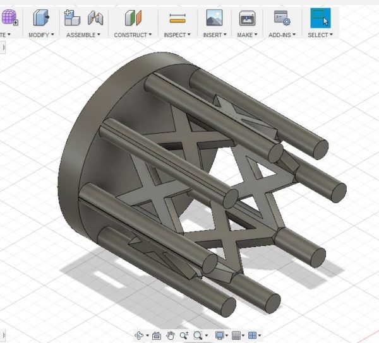
Task: Click the Orbit icon in navigation bar
Action: [139, 335]
